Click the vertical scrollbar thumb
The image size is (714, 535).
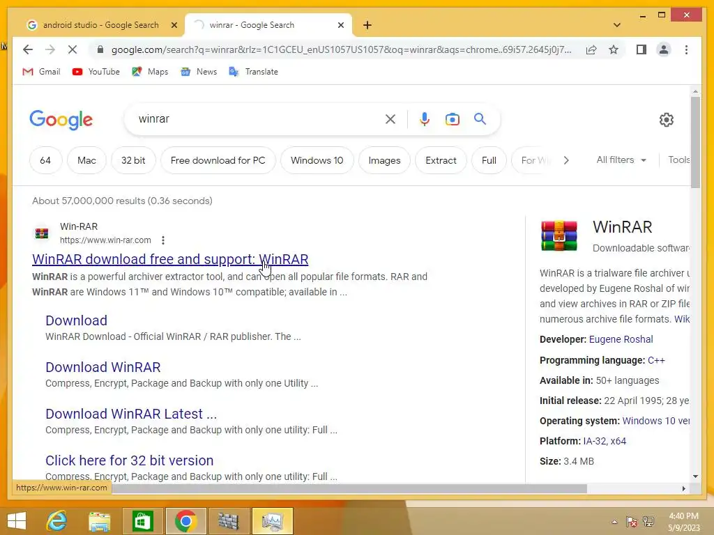695,142
